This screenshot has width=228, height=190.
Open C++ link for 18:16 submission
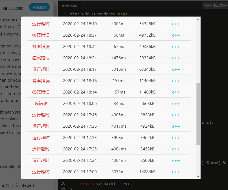coord(176,81)
